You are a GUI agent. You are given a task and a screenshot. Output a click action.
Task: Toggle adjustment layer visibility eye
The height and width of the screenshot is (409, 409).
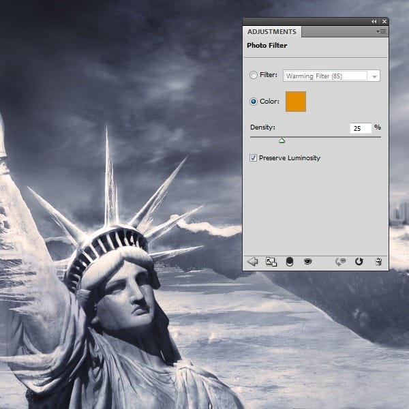(307, 261)
